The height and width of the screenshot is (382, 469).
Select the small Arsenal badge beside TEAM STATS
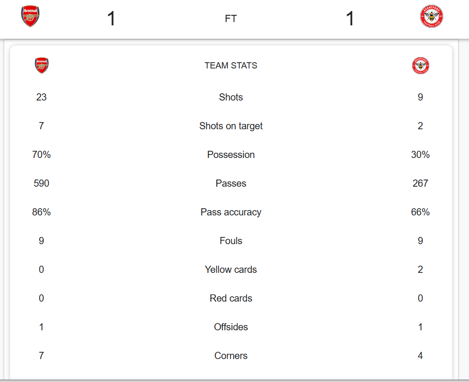pos(42,66)
